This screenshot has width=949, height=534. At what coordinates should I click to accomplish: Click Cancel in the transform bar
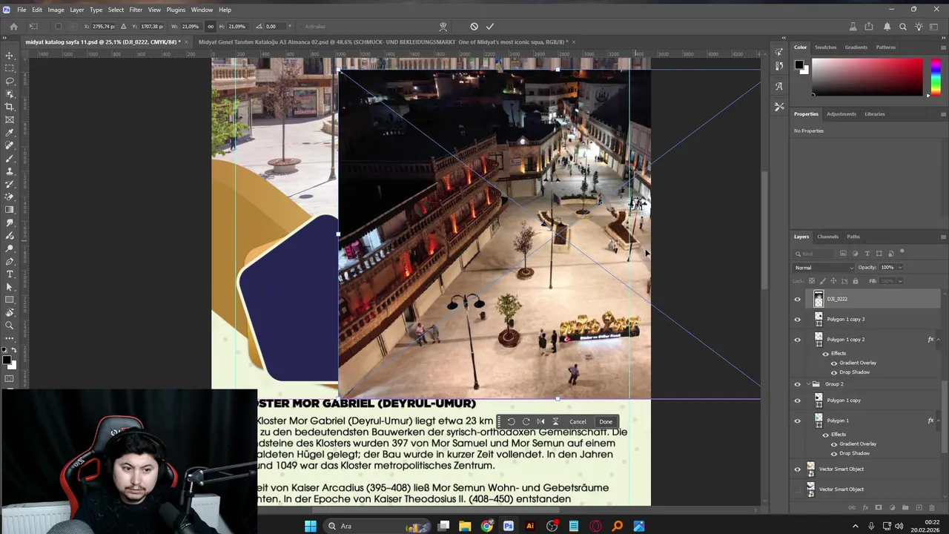pos(578,422)
